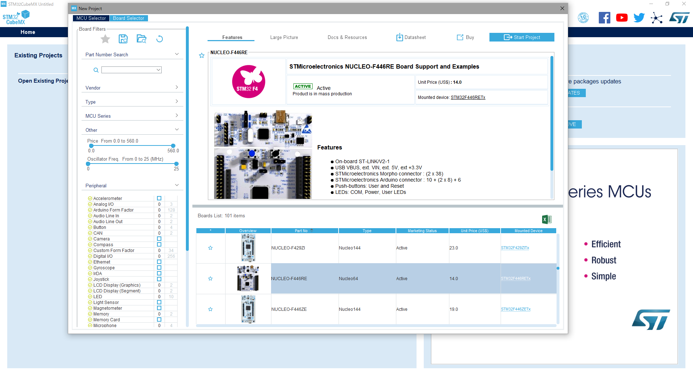The height and width of the screenshot is (374, 693).
Task: Reset all board filters
Action: (160, 39)
